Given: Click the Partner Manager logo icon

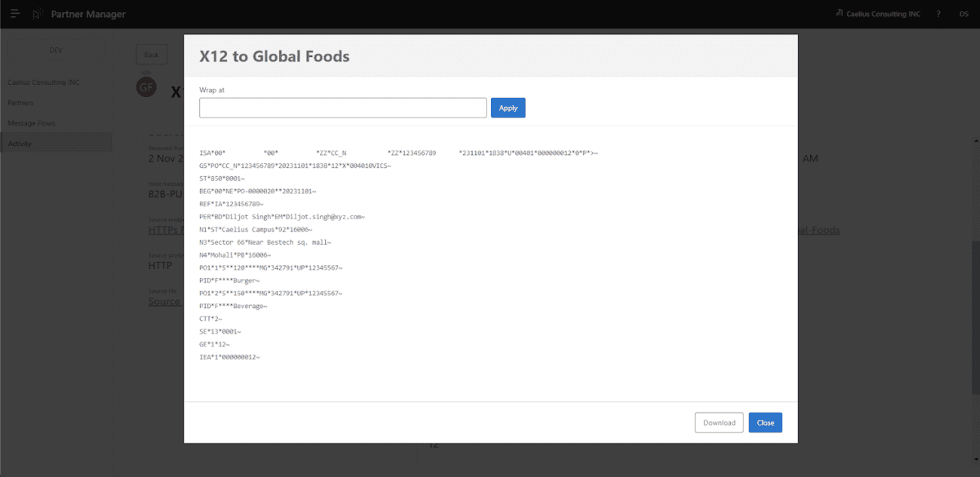Looking at the screenshot, I should [x=38, y=14].
